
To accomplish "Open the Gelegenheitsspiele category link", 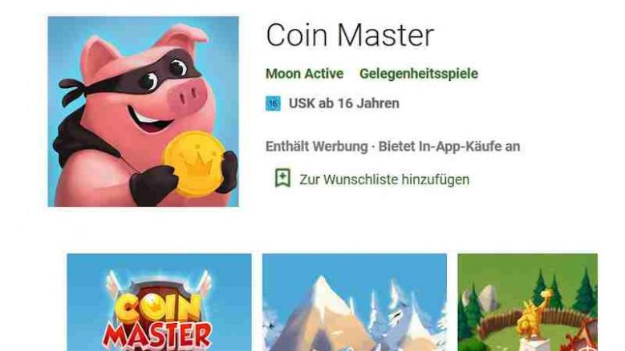I will 419,74.
